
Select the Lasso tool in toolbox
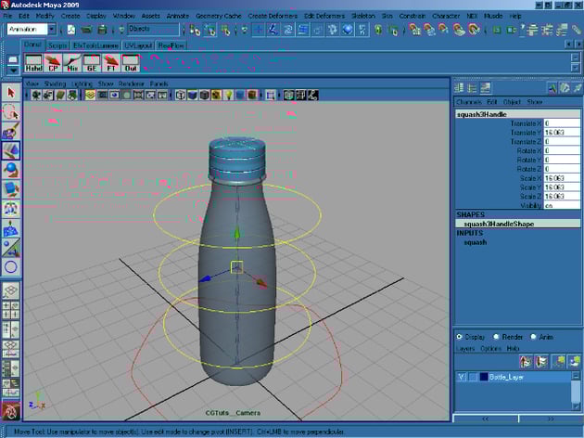[10, 112]
